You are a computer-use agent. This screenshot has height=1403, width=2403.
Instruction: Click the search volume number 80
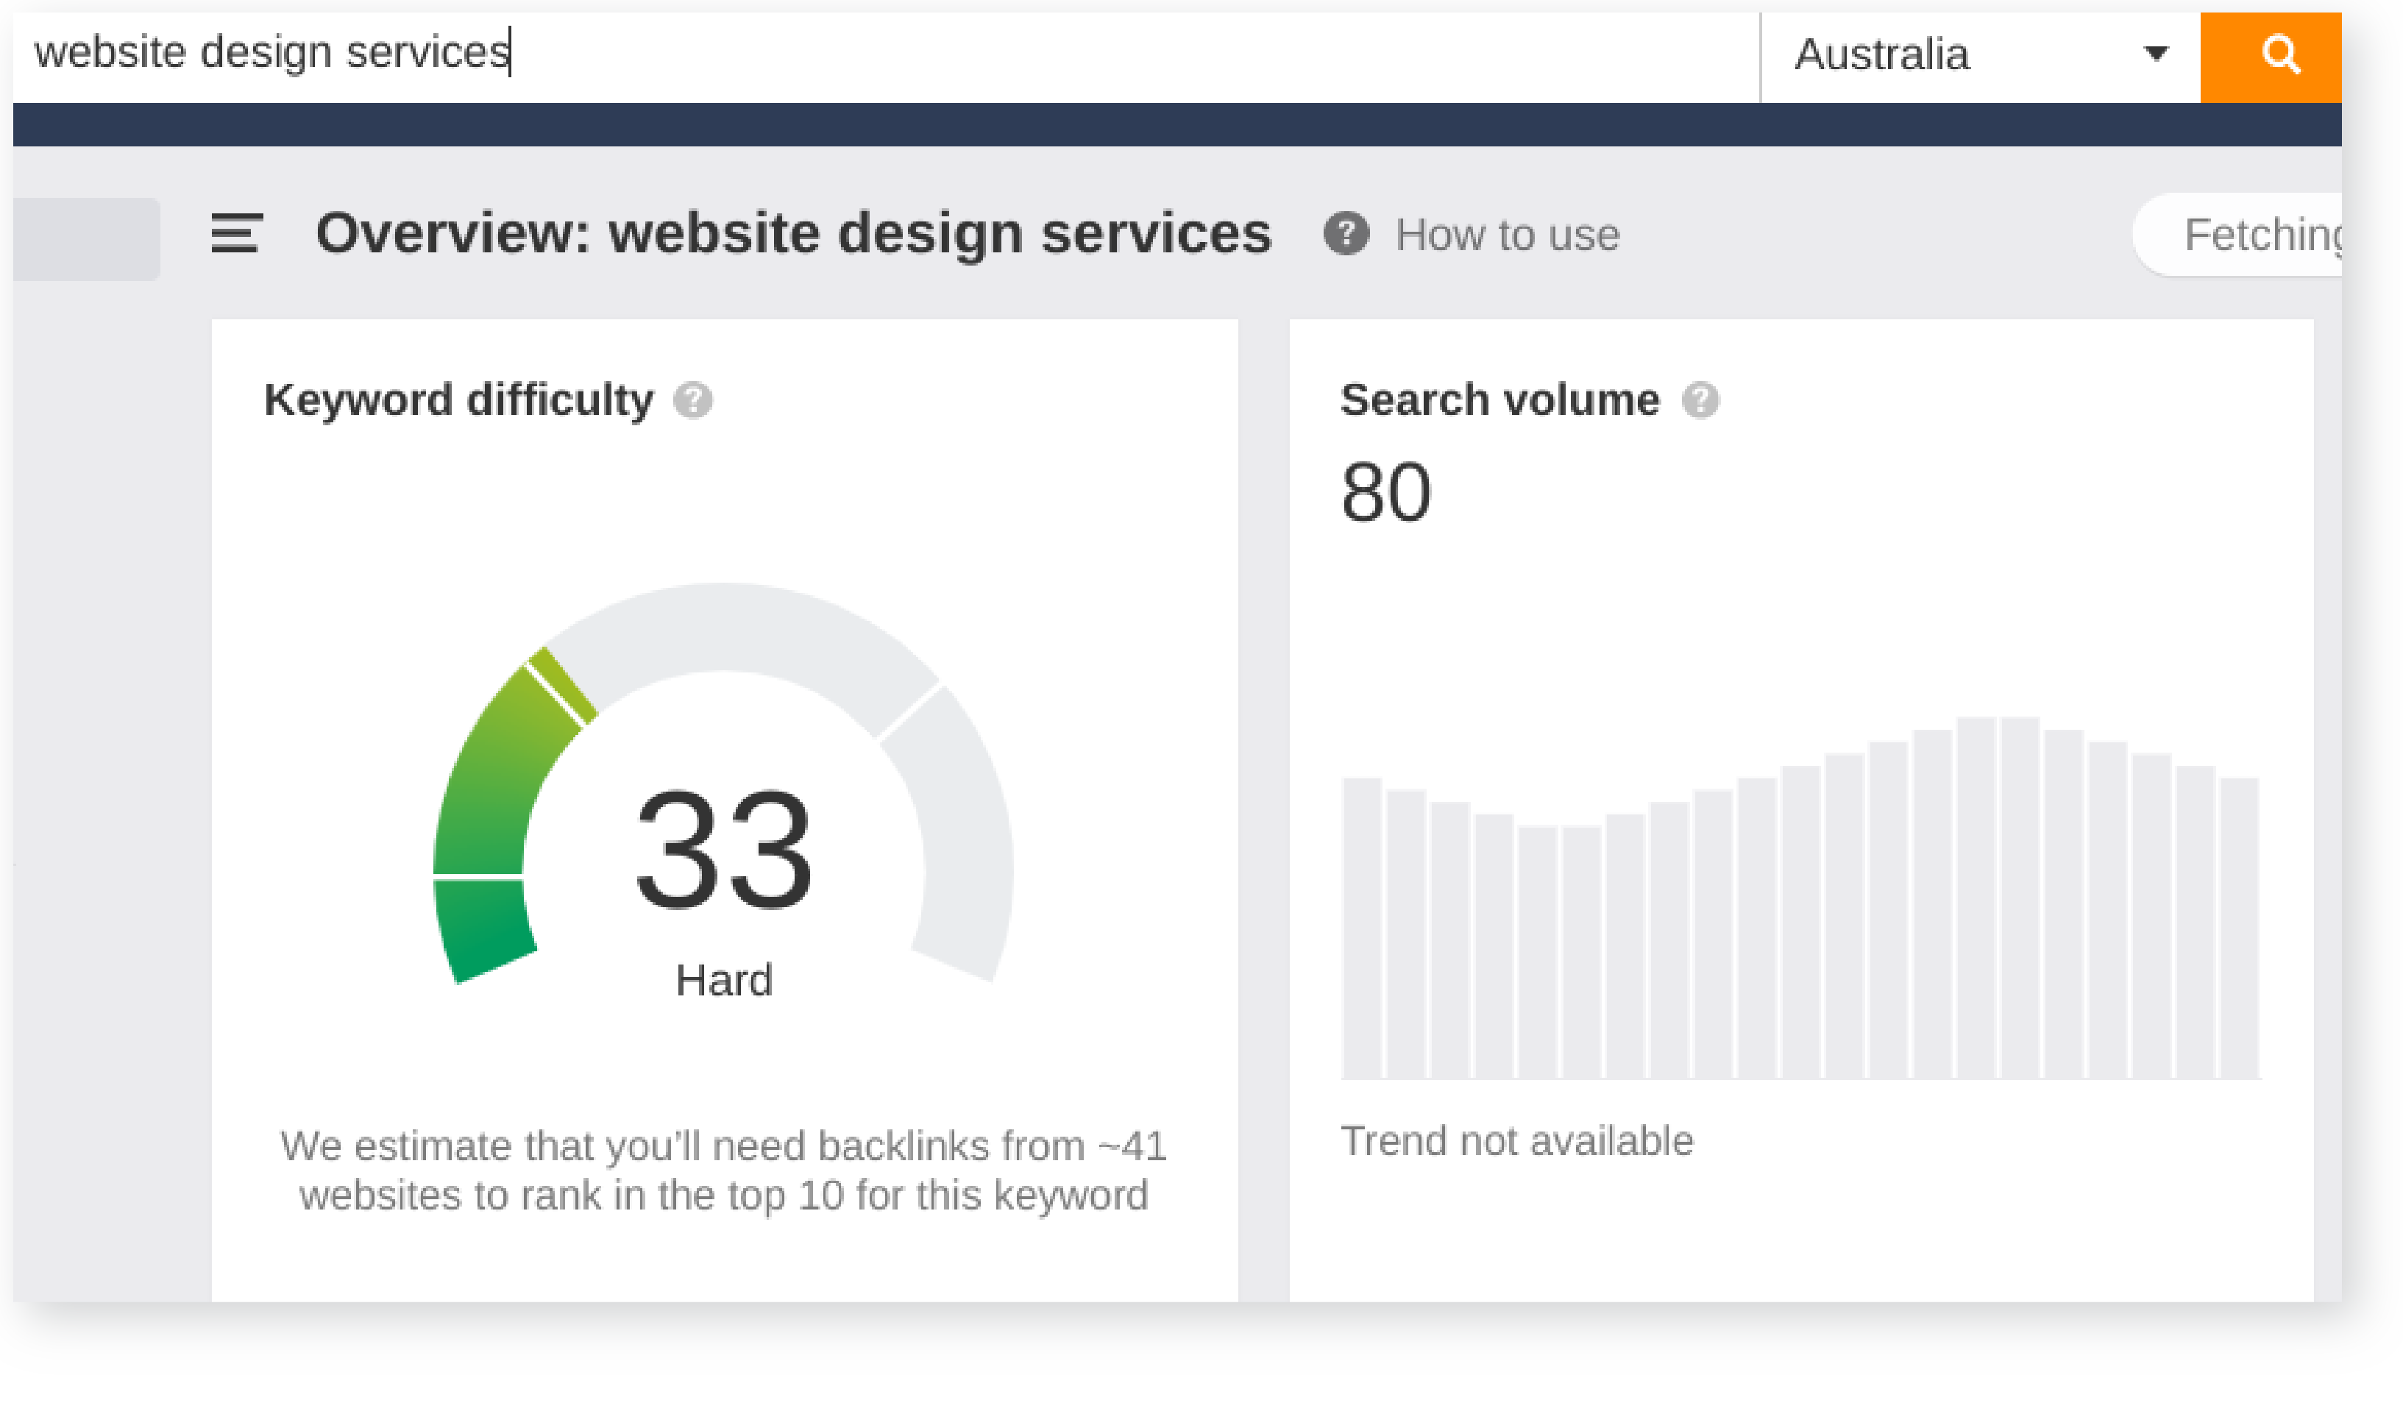(x=1385, y=493)
